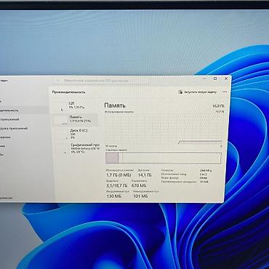
Task: Select the ЦП performance item
Action: (76, 106)
